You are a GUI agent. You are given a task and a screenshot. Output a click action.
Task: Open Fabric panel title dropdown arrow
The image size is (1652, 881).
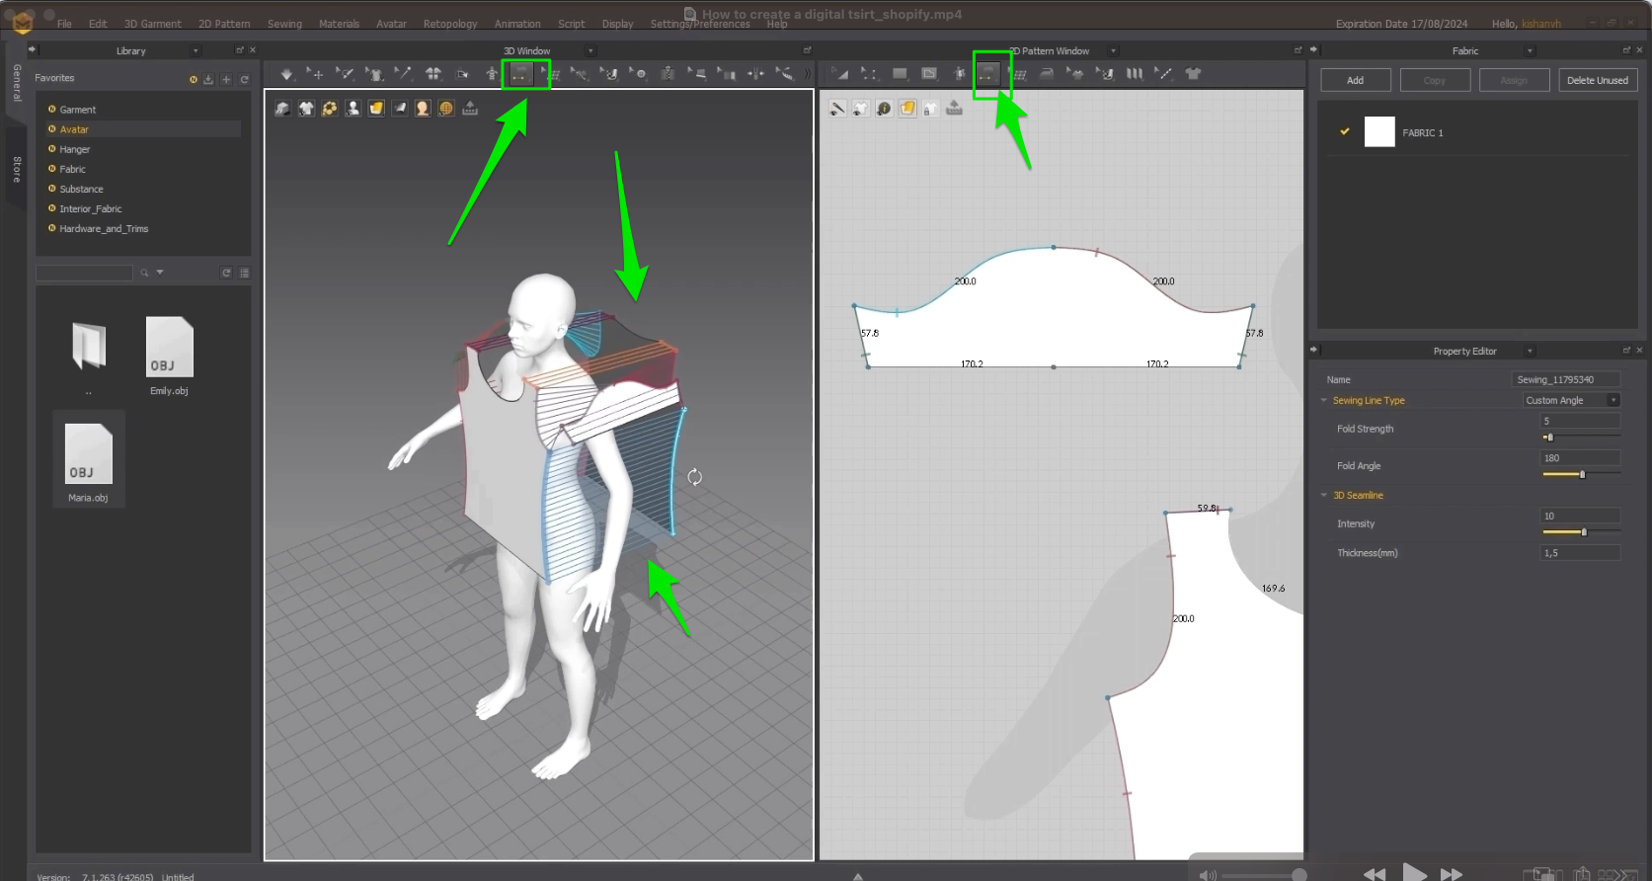tap(1531, 50)
